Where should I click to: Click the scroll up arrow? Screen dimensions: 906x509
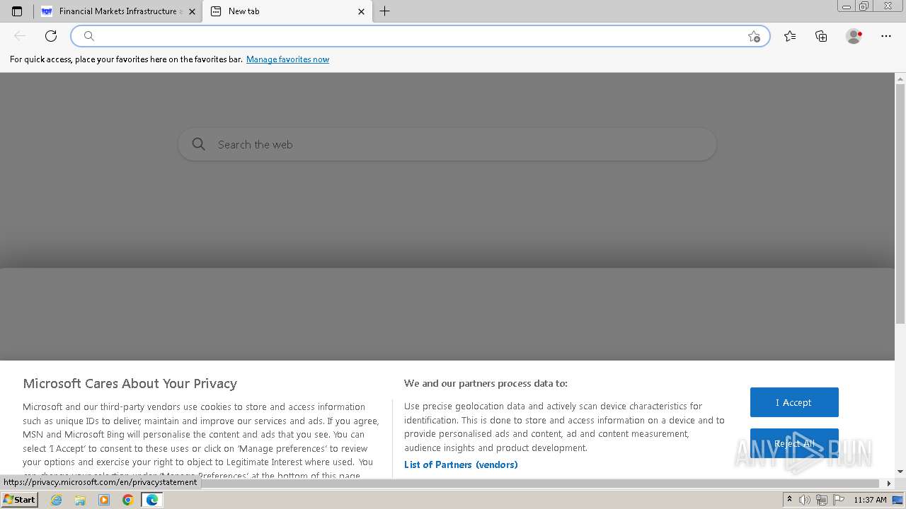tap(900, 78)
